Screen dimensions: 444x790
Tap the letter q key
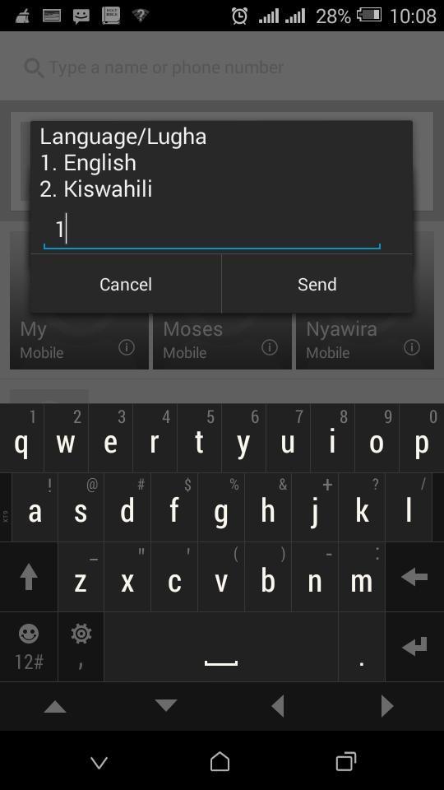point(21,438)
